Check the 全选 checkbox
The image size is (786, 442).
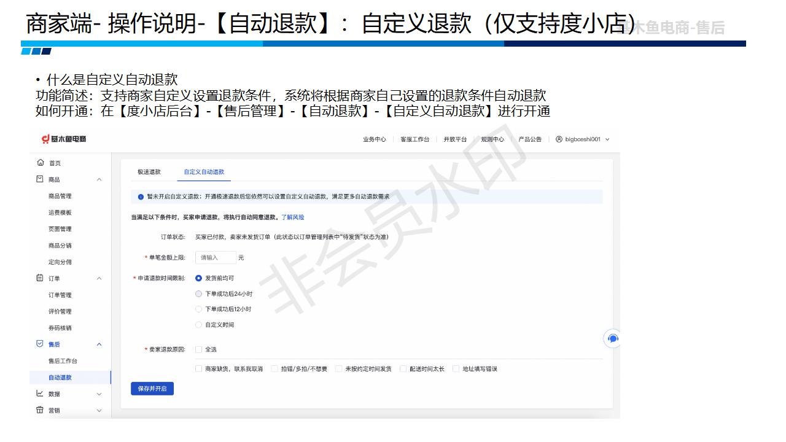point(198,349)
